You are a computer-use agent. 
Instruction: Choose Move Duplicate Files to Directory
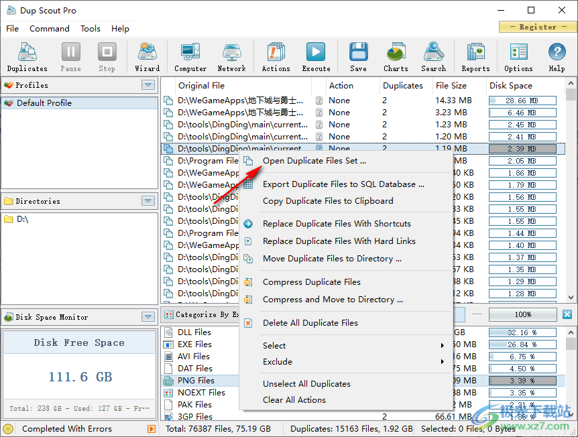[x=346, y=259]
